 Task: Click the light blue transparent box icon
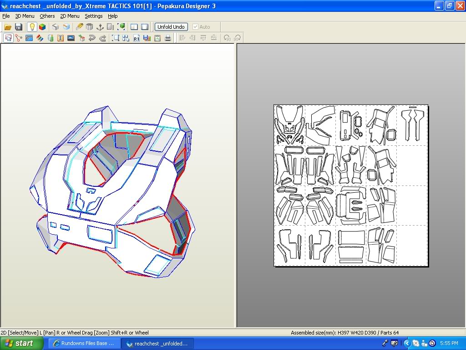click(66, 27)
